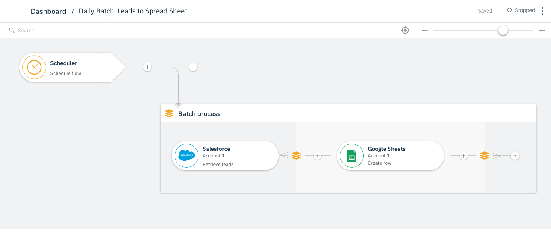
Task: Click the Scheduler clock icon
Action: [34, 67]
